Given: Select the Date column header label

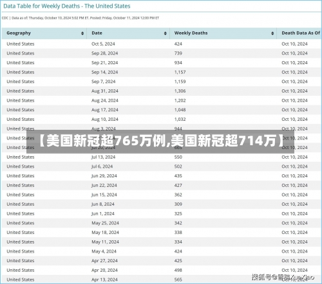Looking at the screenshot, I should click(97, 33).
